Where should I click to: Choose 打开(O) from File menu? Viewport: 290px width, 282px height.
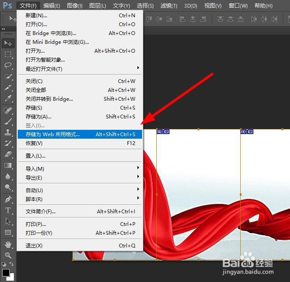(80, 24)
